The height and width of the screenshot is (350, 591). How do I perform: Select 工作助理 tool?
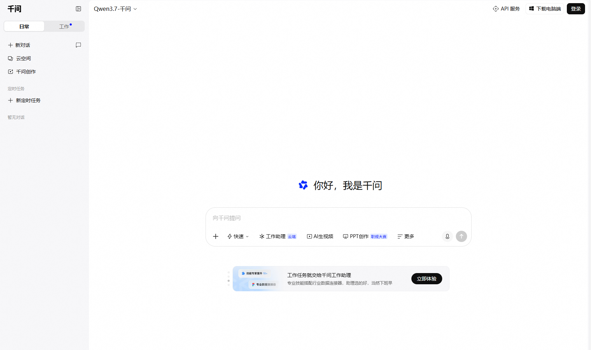click(278, 236)
